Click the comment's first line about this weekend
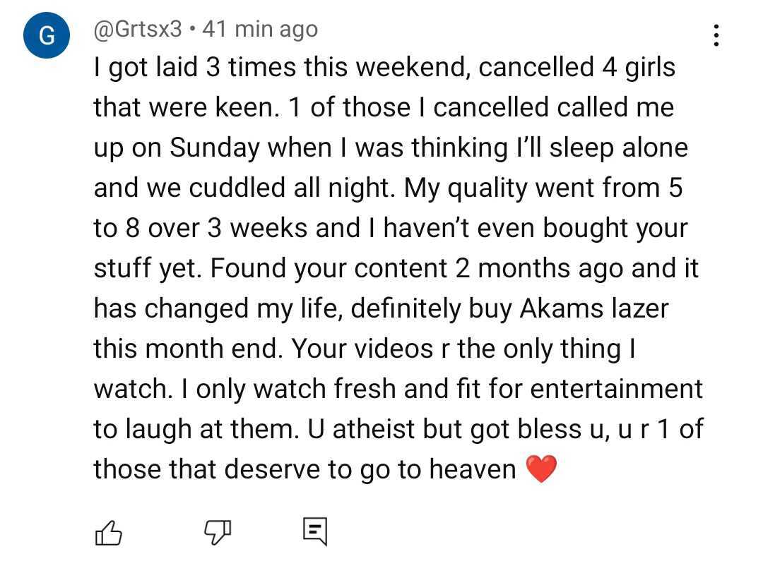Viewport: 763px width, 561px height. (384, 68)
